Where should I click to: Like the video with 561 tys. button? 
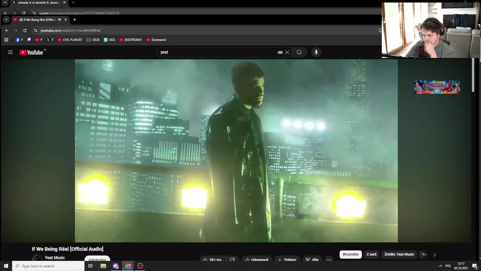[x=213, y=260]
